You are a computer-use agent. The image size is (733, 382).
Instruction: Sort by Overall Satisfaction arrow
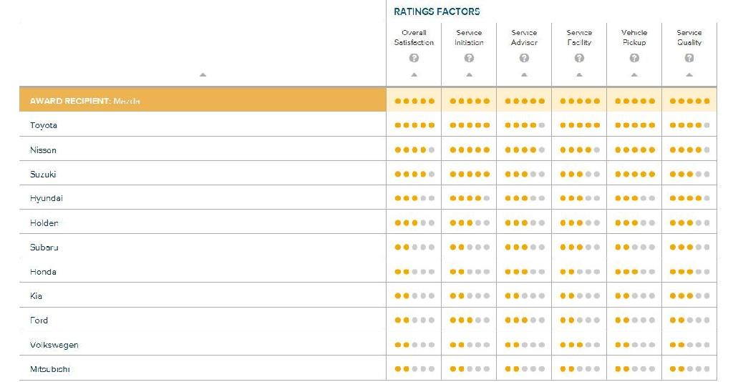coord(414,74)
